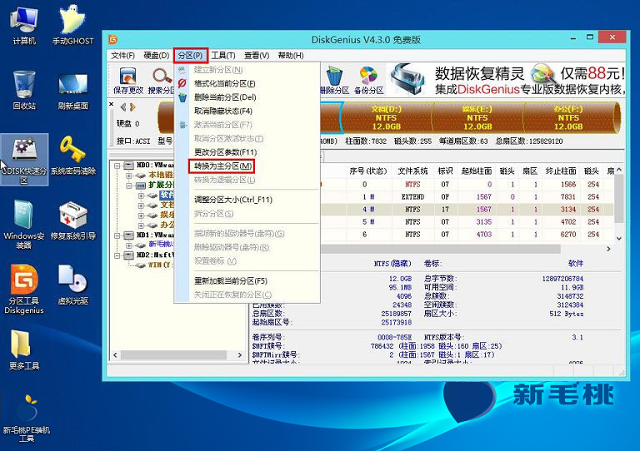Close the 分区(P) menu header

[191, 56]
